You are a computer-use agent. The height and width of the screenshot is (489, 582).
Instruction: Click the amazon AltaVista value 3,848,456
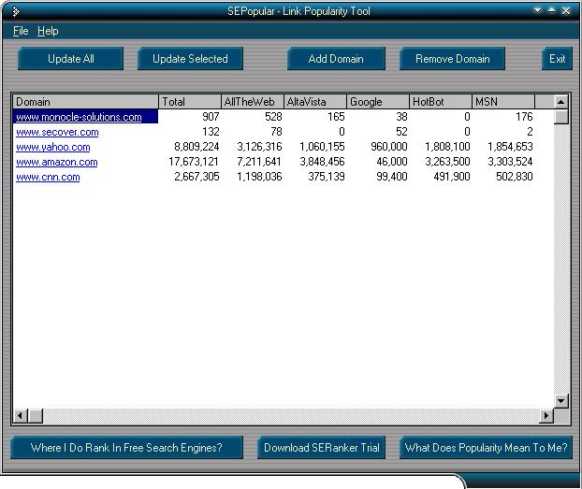322,162
